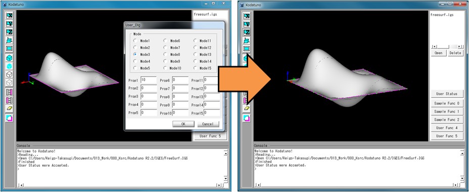
Task: Select Mode15 in the Mode group
Action: point(195,68)
